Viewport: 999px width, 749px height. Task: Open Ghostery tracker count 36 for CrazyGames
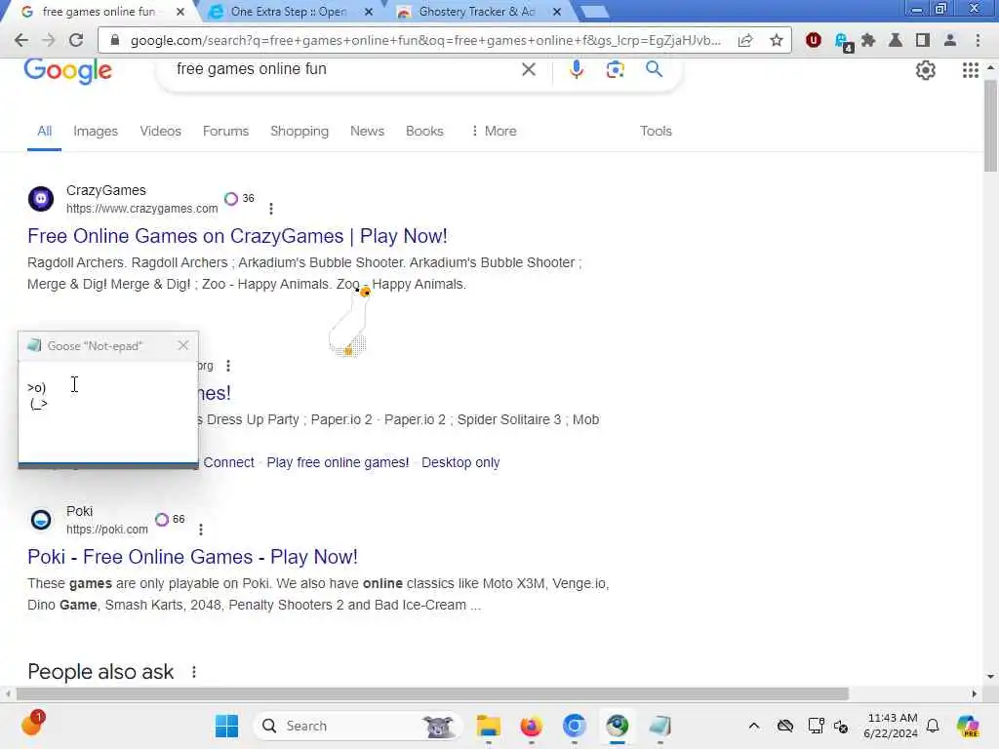coord(240,199)
